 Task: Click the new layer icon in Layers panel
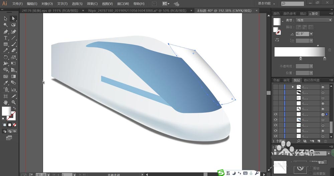pos(319,141)
